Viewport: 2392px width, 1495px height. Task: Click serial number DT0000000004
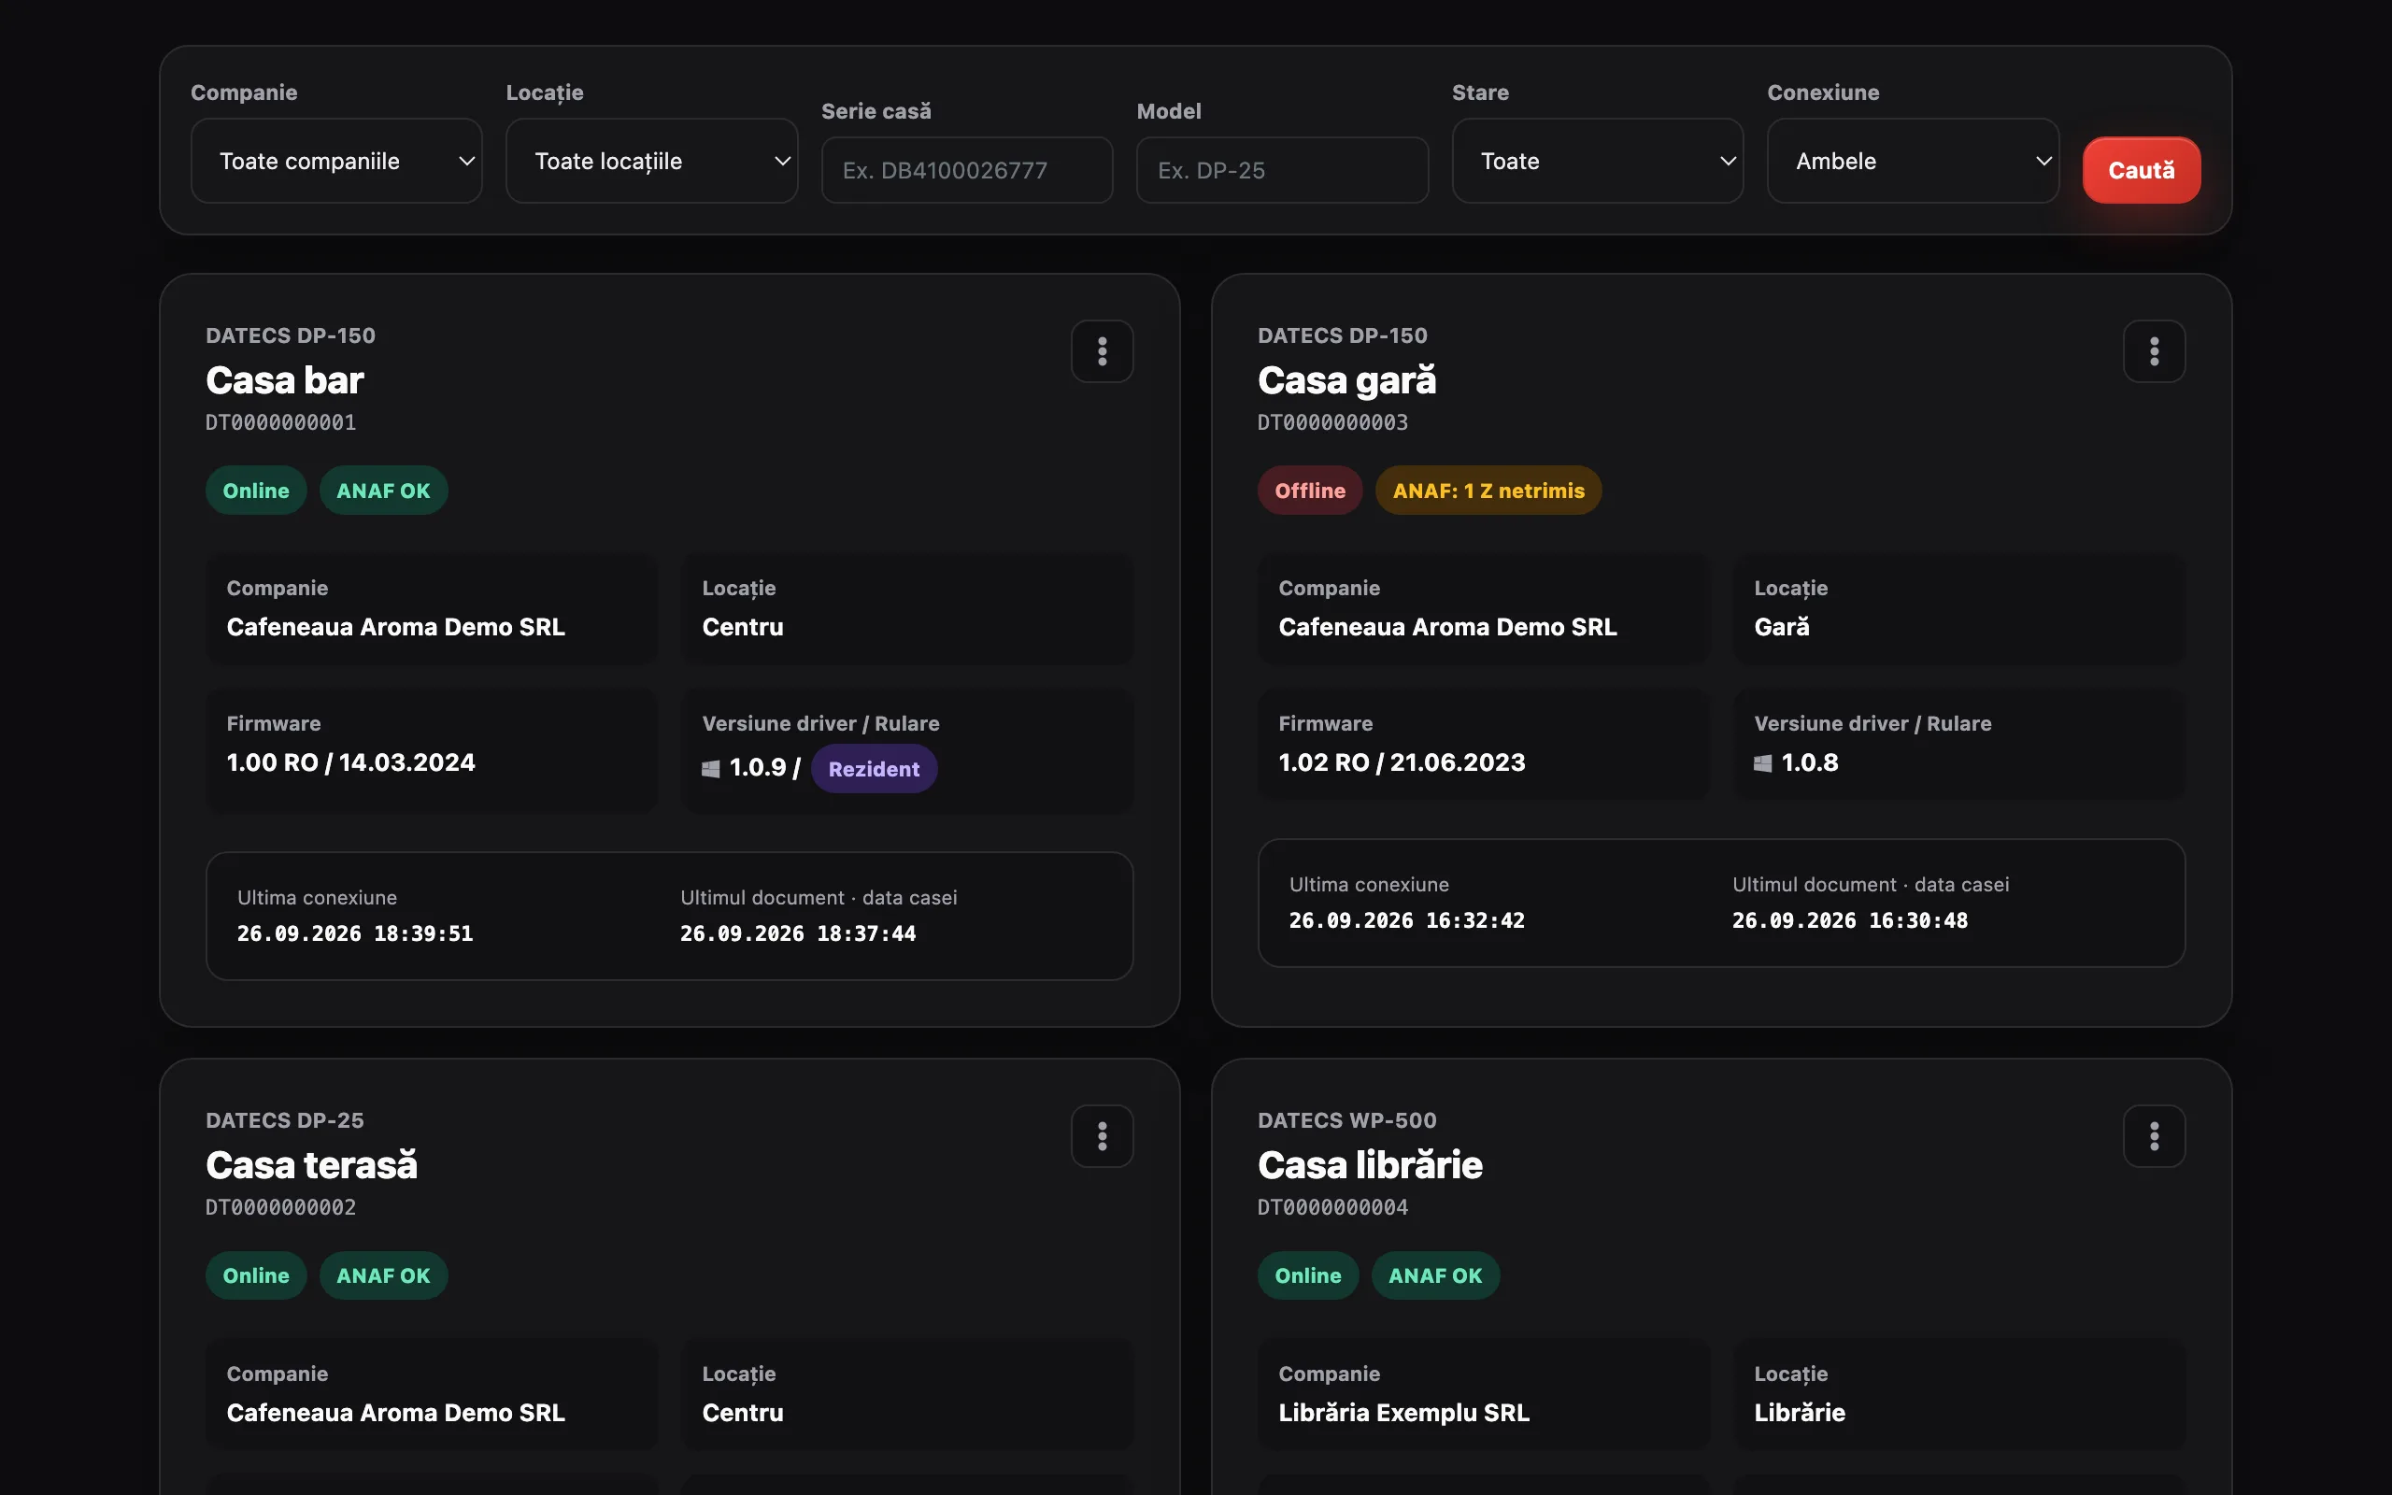(1332, 1207)
